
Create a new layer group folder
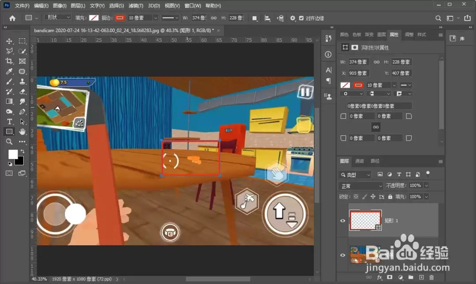411,277
